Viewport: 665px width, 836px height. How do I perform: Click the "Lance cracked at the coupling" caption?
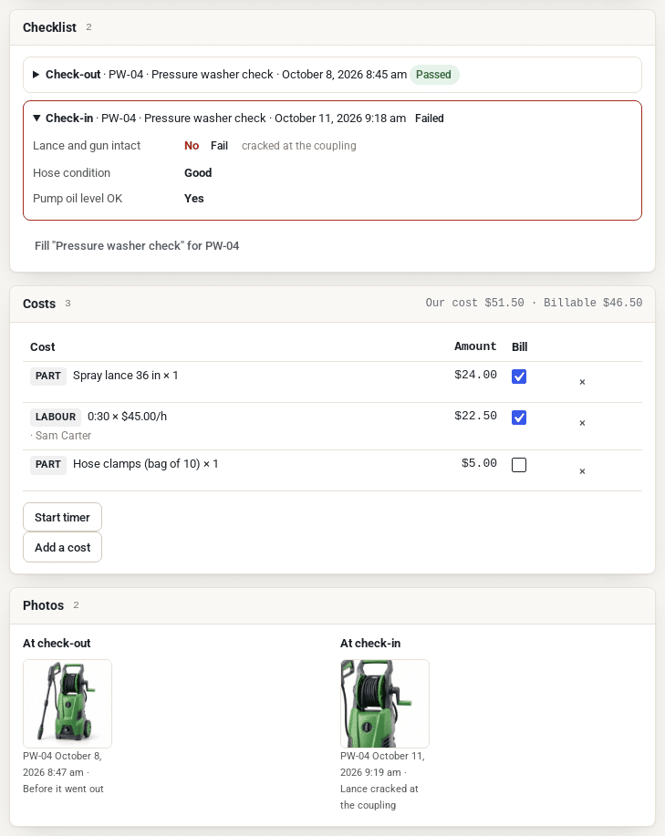pos(379,797)
